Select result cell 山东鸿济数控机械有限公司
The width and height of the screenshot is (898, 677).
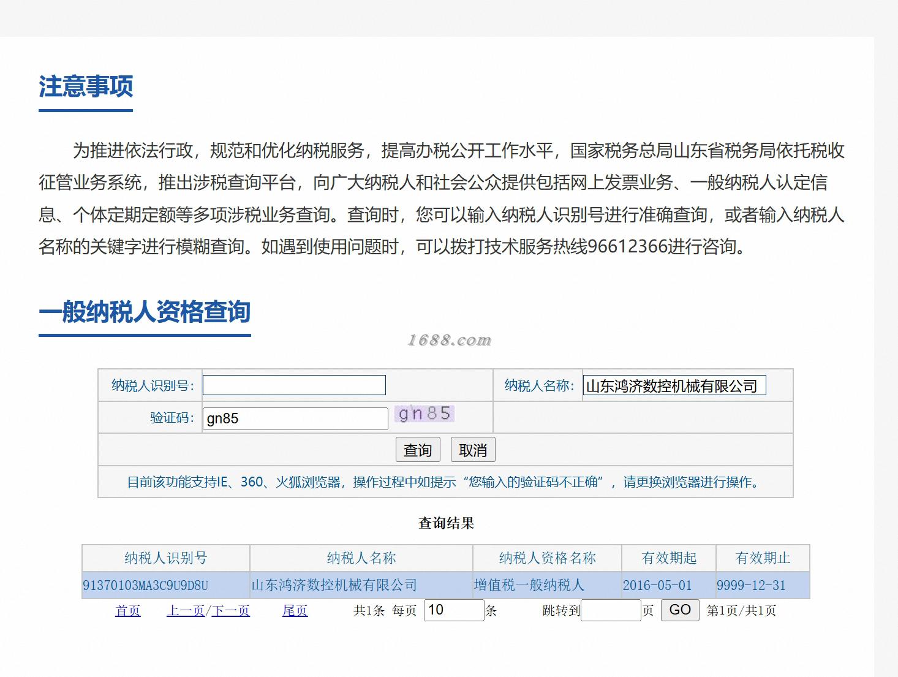click(361, 585)
